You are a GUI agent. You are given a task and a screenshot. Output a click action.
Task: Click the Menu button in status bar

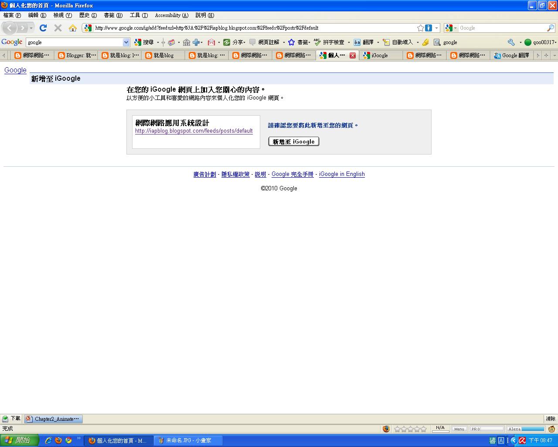(459, 429)
